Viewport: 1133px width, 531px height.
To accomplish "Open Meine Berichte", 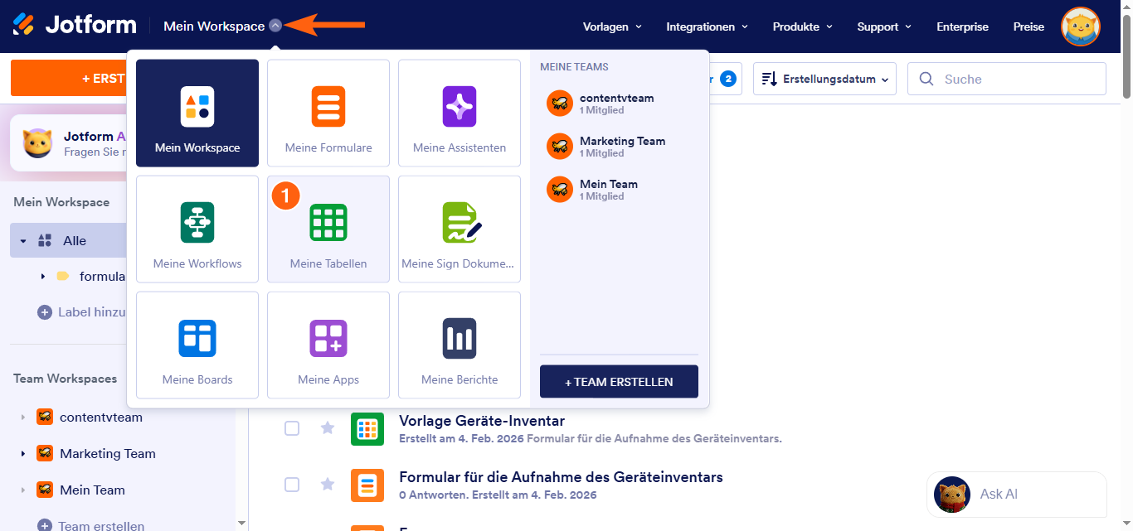I will tap(459, 345).
